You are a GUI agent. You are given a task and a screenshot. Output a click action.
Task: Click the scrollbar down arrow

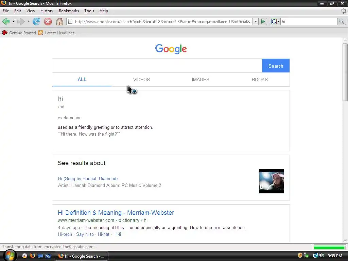pos(345,240)
